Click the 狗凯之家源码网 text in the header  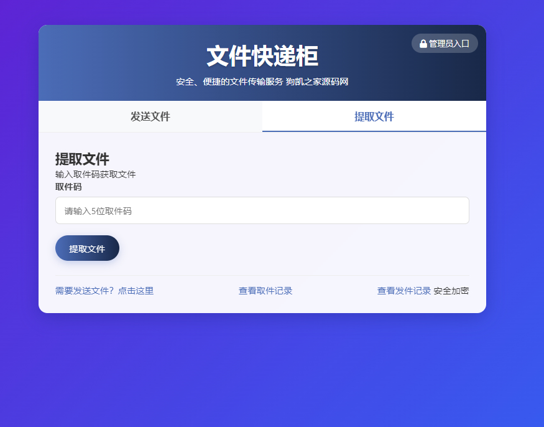[317, 82]
